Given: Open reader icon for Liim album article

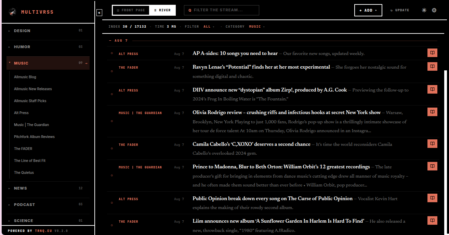Looking at the screenshot, I should [432, 221].
